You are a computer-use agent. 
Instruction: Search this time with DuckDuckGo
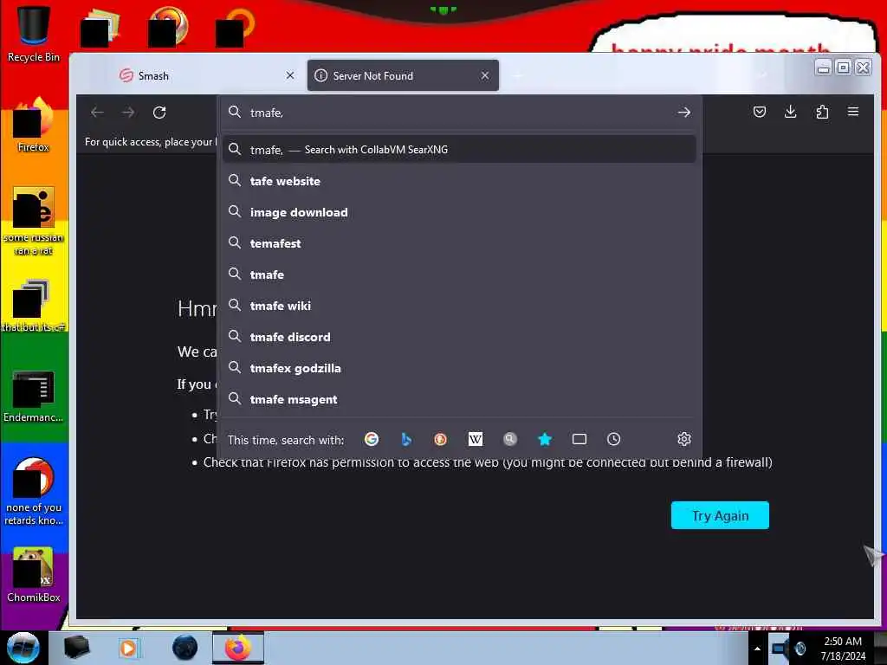(x=441, y=439)
